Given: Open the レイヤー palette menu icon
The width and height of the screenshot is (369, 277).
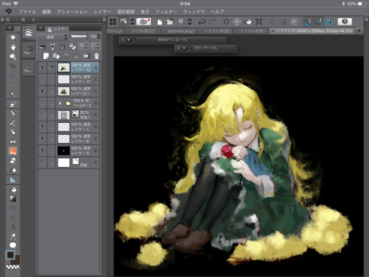Looking at the screenshot, I should point(41,28).
